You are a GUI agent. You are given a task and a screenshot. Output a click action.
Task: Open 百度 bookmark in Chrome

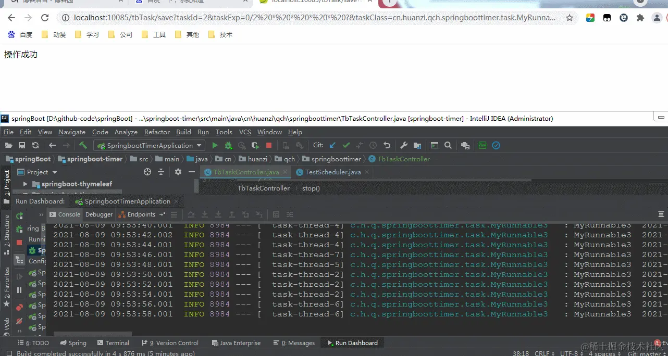point(20,34)
